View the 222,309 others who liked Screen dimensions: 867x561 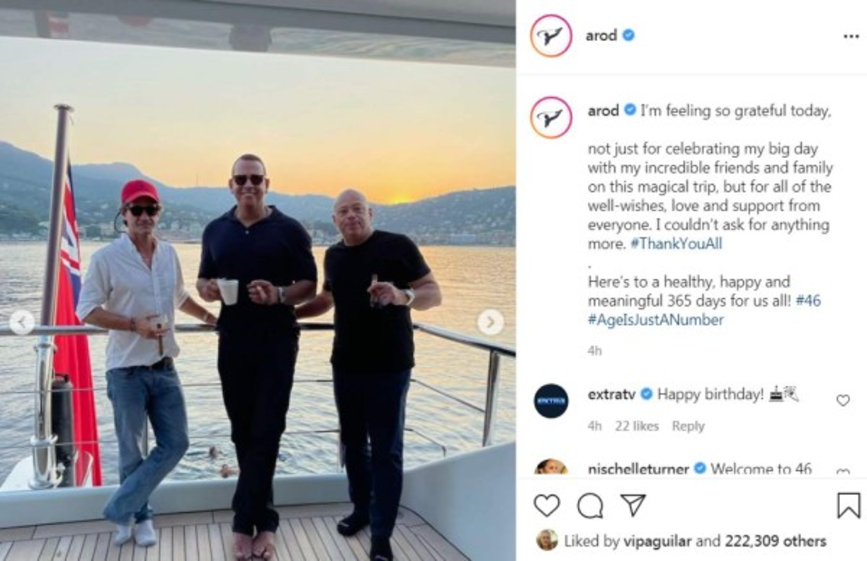tap(775, 541)
